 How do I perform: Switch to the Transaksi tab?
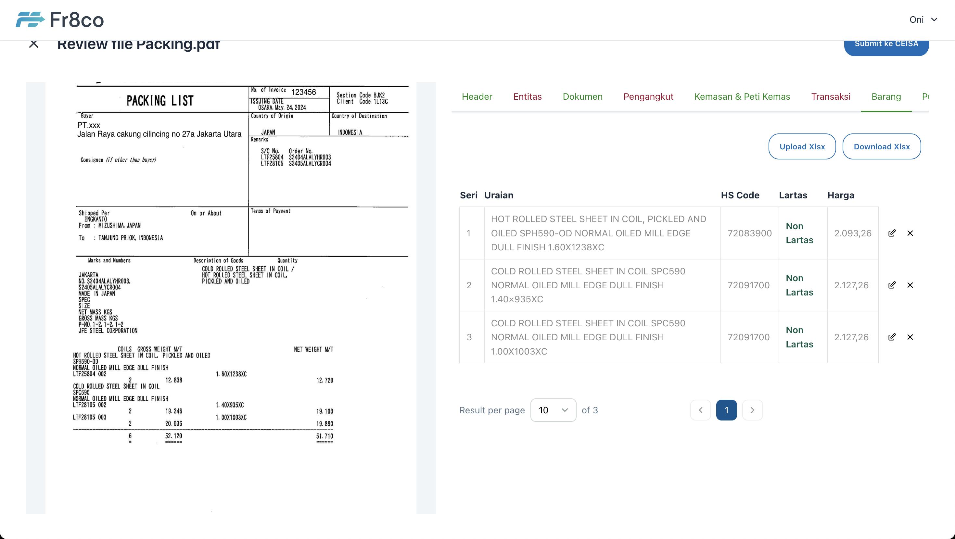pyautogui.click(x=830, y=97)
